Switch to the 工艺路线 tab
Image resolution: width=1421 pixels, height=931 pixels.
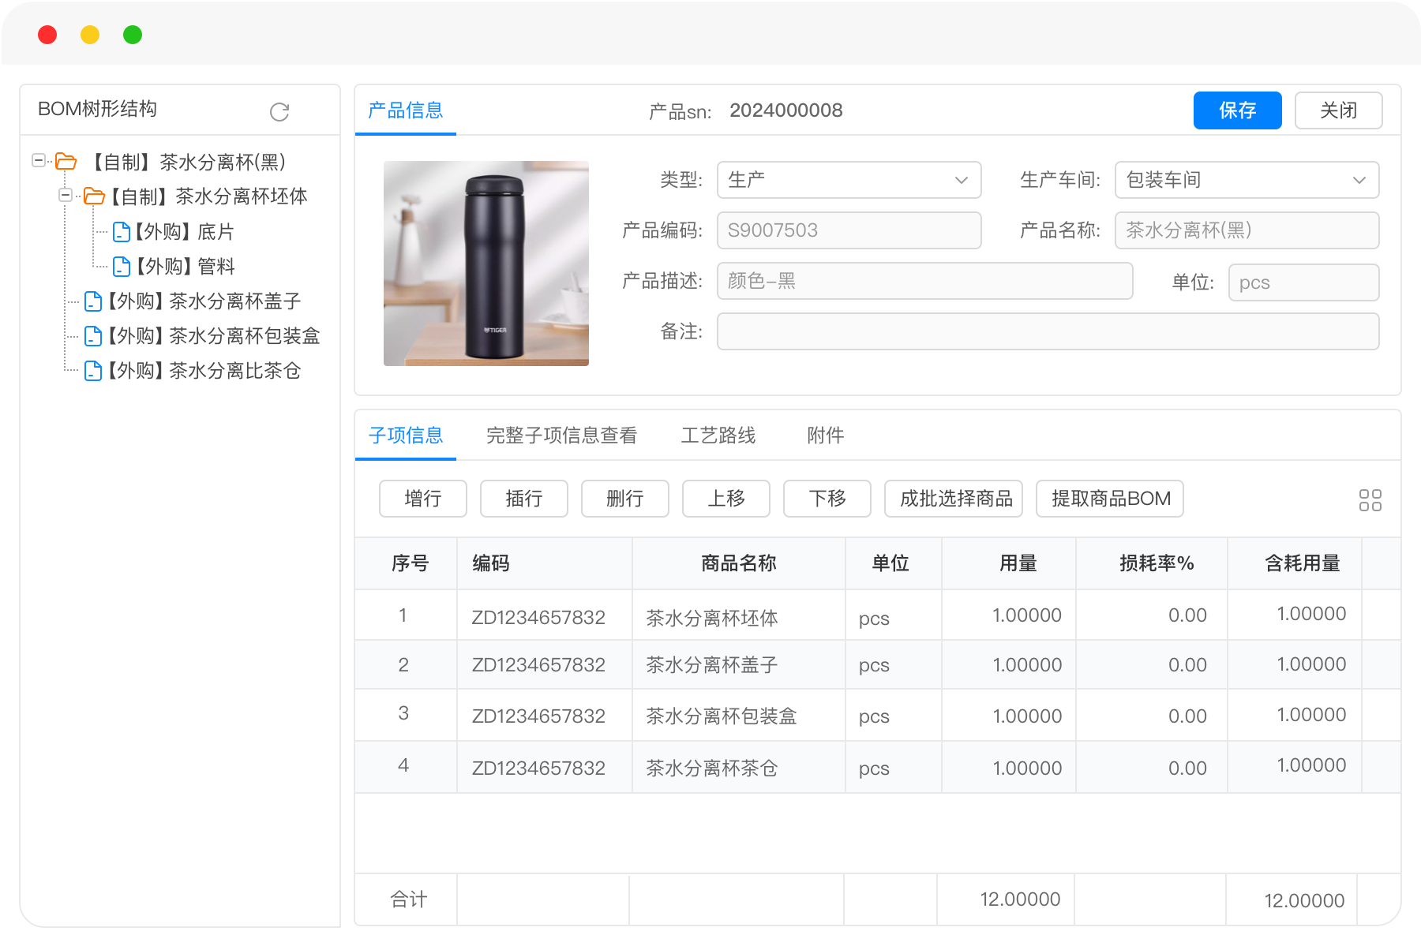718,436
